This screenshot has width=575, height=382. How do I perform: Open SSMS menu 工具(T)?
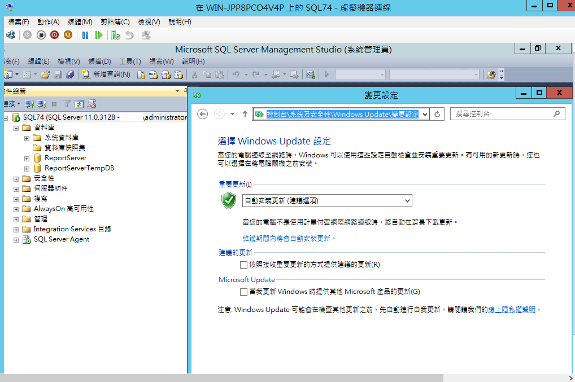click(x=130, y=61)
